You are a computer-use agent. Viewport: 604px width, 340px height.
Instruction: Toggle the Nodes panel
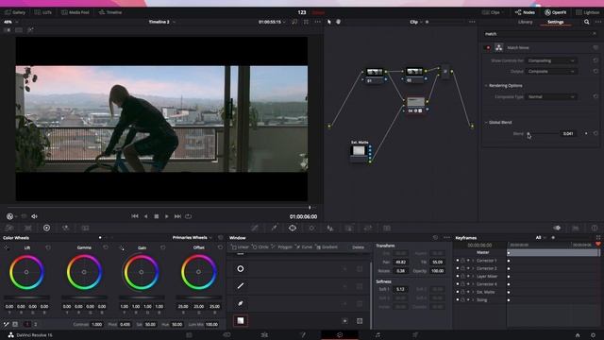[525, 12]
